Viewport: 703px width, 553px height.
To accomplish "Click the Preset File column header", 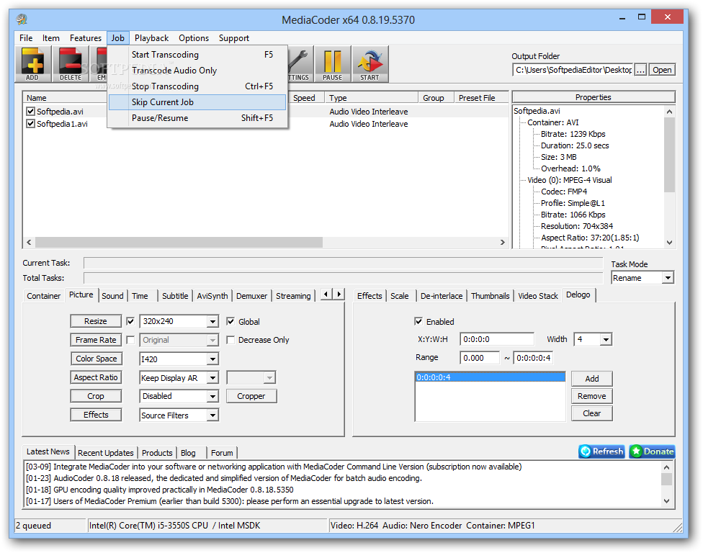I will point(482,98).
